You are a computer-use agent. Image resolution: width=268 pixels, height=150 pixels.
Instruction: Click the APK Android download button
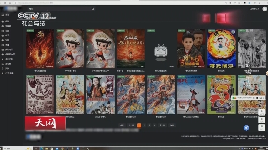click(x=262, y=112)
